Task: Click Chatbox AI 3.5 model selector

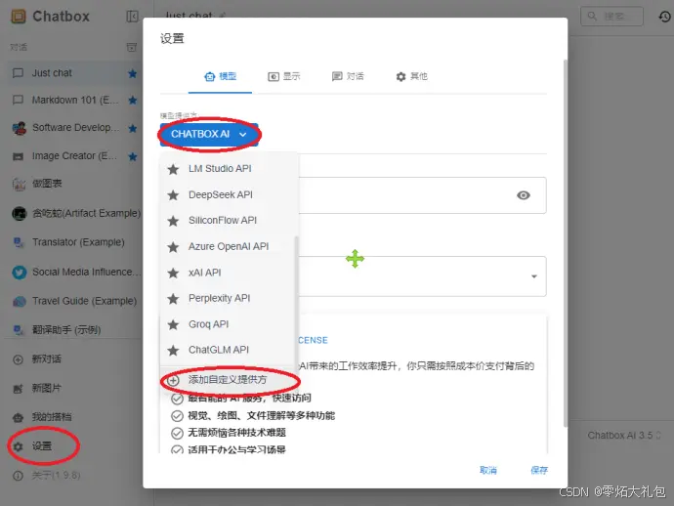Action: pyautogui.click(x=624, y=436)
